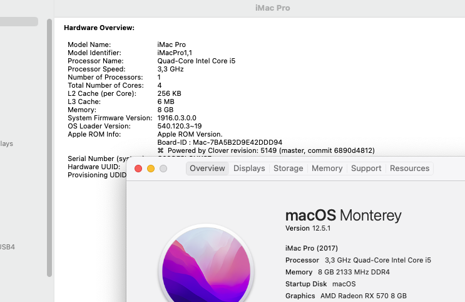Close the About This Mac window
The width and height of the screenshot is (465, 302).
coord(138,169)
